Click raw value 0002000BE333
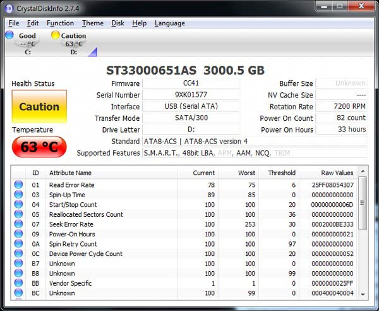This screenshot has height=311, width=379. (x=333, y=224)
